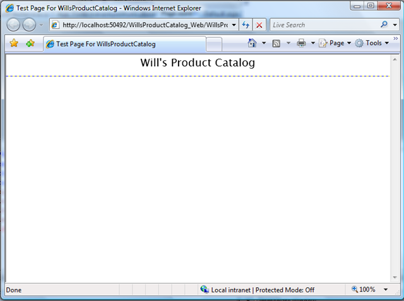
Task: Click the Add to Favorites icon
Action: (x=30, y=43)
